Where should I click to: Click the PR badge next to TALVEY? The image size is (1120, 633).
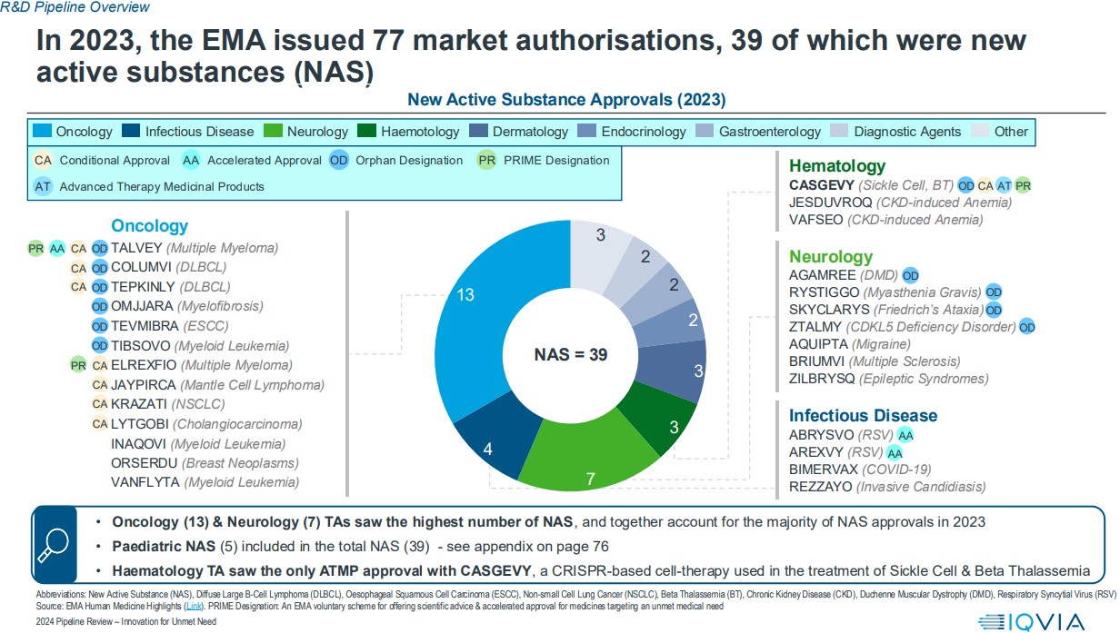pyautogui.click(x=36, y=248)
